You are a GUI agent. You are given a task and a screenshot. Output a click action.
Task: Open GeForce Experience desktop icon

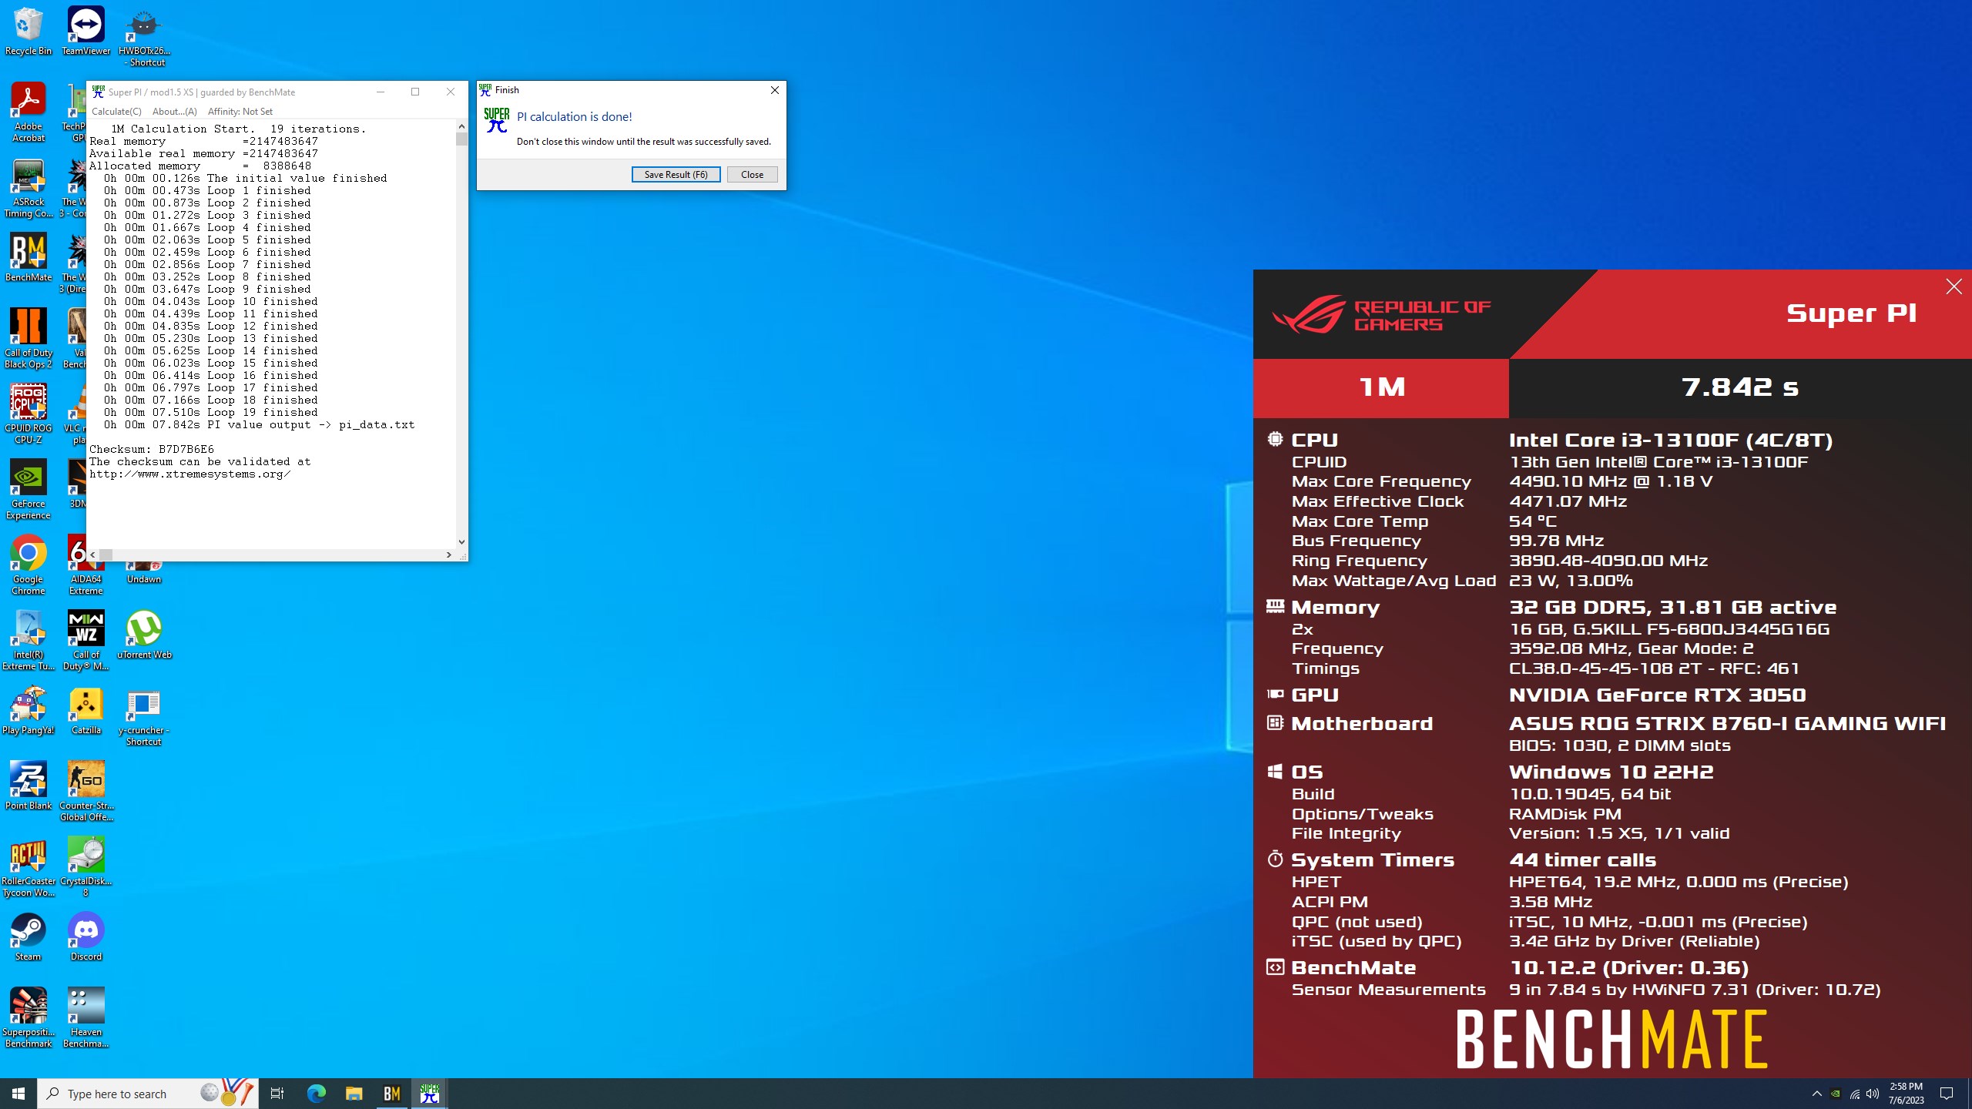pyautogui.click(x=29, y=490)
